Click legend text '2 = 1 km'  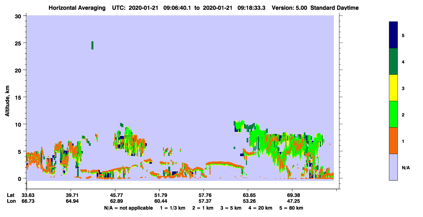click(x=203, y=208)
